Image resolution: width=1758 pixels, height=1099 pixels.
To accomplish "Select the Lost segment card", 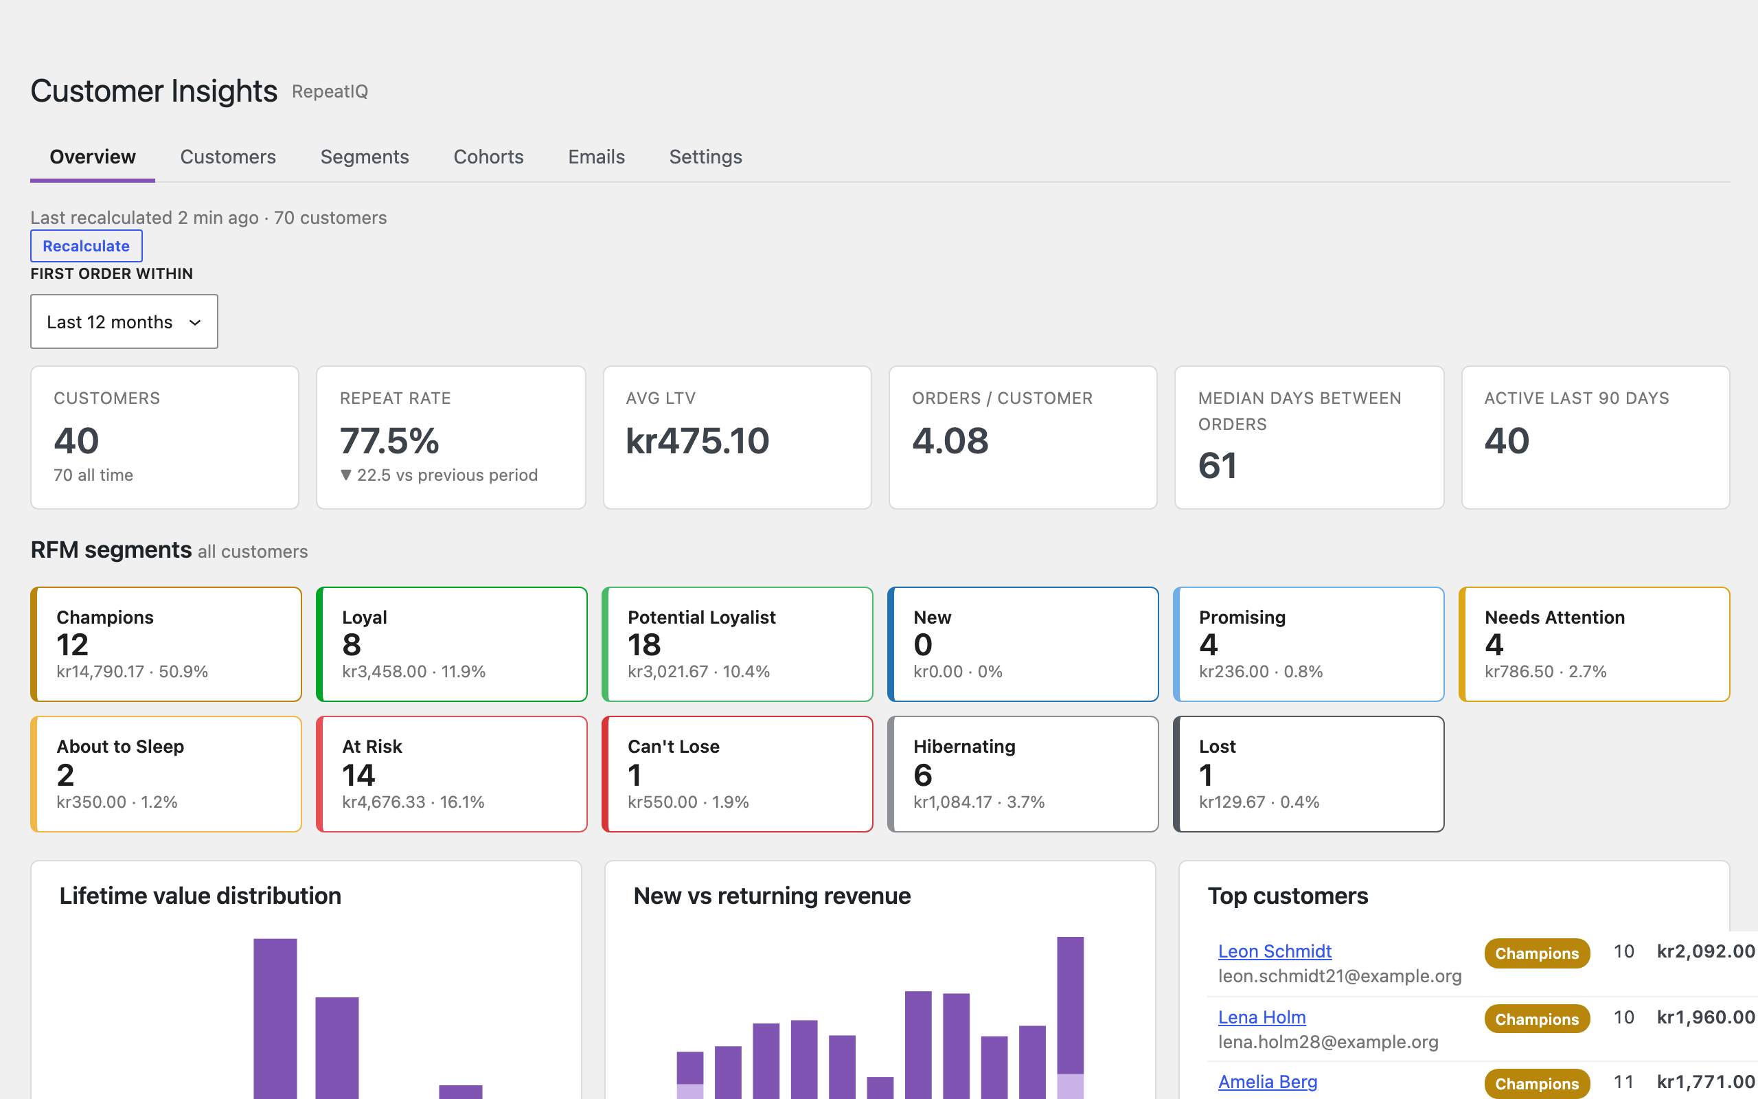I will 1308,774.
